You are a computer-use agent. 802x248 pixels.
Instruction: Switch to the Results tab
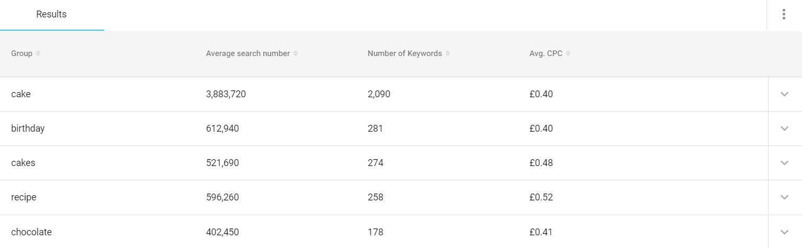(51, 15)
